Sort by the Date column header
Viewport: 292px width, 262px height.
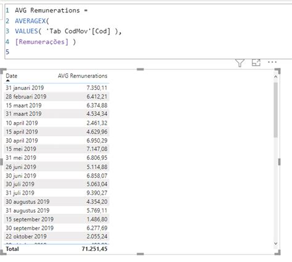tap(12, 76)
